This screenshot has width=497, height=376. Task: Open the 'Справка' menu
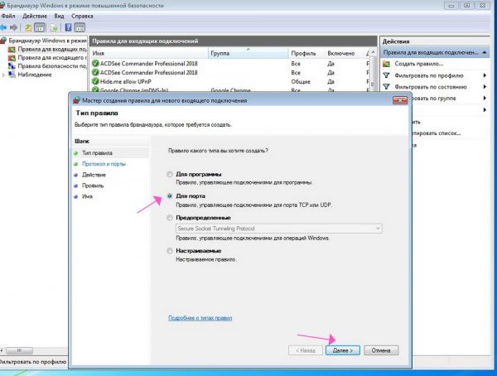(82, 16)
